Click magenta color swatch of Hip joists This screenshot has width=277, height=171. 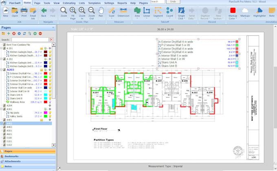[x=46, y=113]
